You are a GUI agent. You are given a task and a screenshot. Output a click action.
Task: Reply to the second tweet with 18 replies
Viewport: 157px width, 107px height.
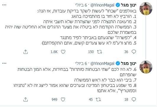(x=134, y=100)
